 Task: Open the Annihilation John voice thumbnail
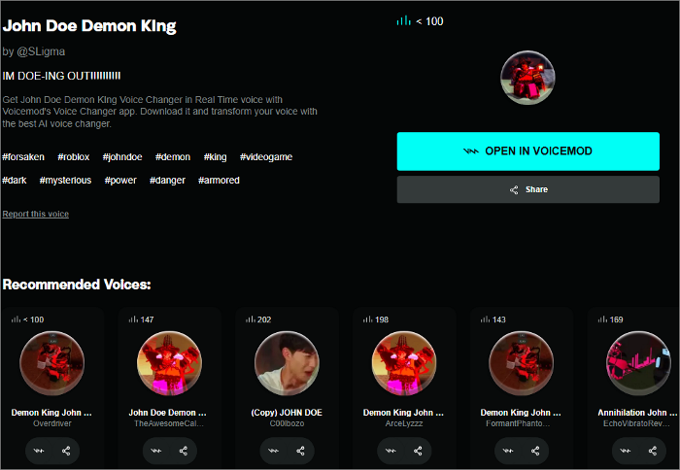(x=638, y=363)
